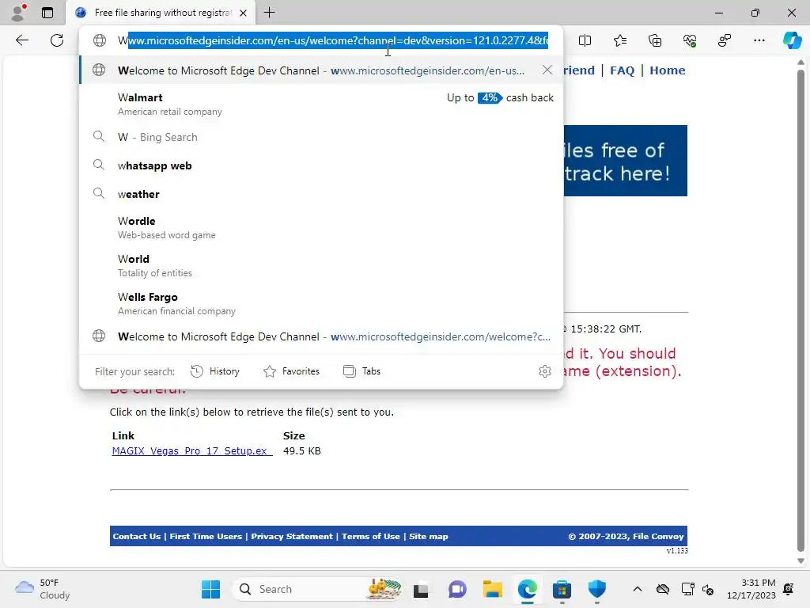Viewport: 810px width, 608px height.
Task: Open split screen view icon
Action: [x=585, y=40]
